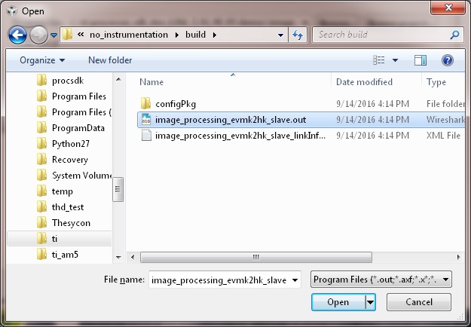
Task: Toggle the preview pane icon
Action: click(421, 60)
